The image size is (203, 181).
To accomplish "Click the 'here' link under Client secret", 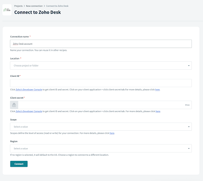I will (x=158, y=111).
